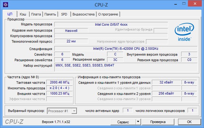Image resolution: width=204 pixels, height=128 pixels.
Task: Click the i5-4200M CPU specification field
Action: 126,49
